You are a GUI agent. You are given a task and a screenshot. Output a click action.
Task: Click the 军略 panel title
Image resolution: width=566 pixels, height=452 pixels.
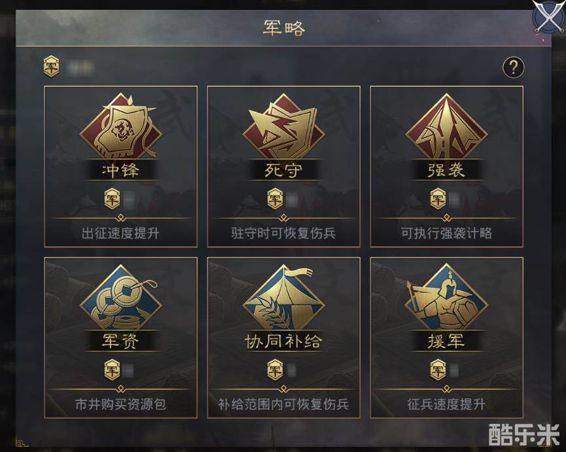click(284, 28)
